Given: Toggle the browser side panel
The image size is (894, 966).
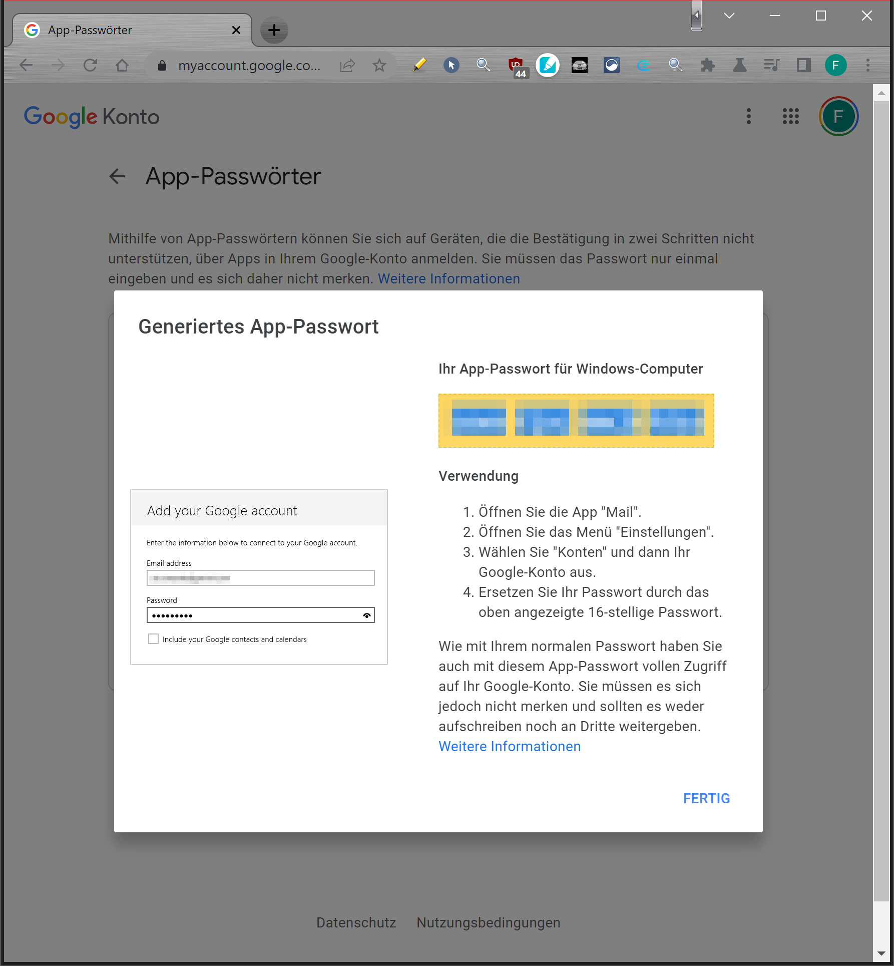Looking at the screenshot, I should coord(804,65).
